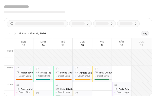Open the third filter dropdown
The height and width of the screenshot is (96, 152).
coord(128,23)
